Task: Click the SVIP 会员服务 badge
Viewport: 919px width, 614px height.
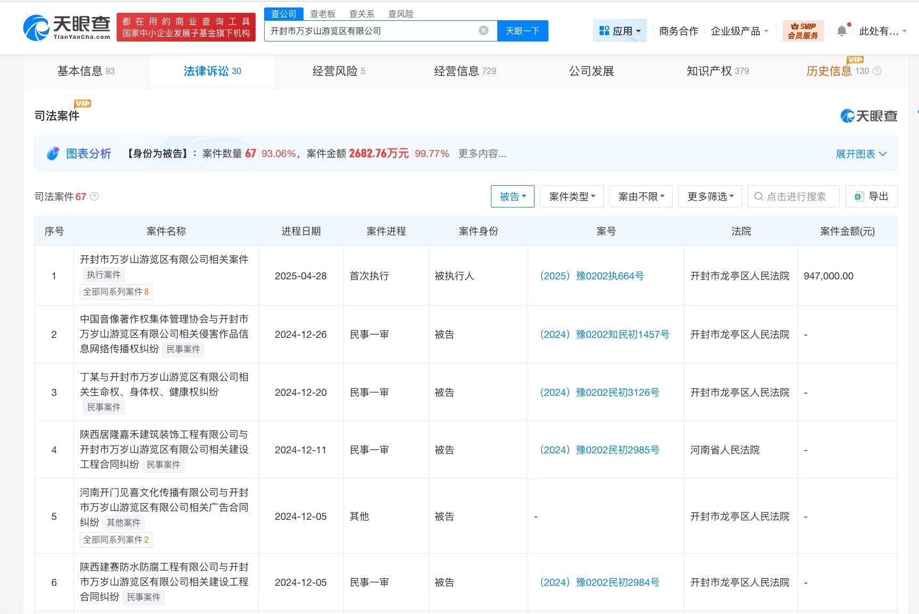Action: [802, 30]
